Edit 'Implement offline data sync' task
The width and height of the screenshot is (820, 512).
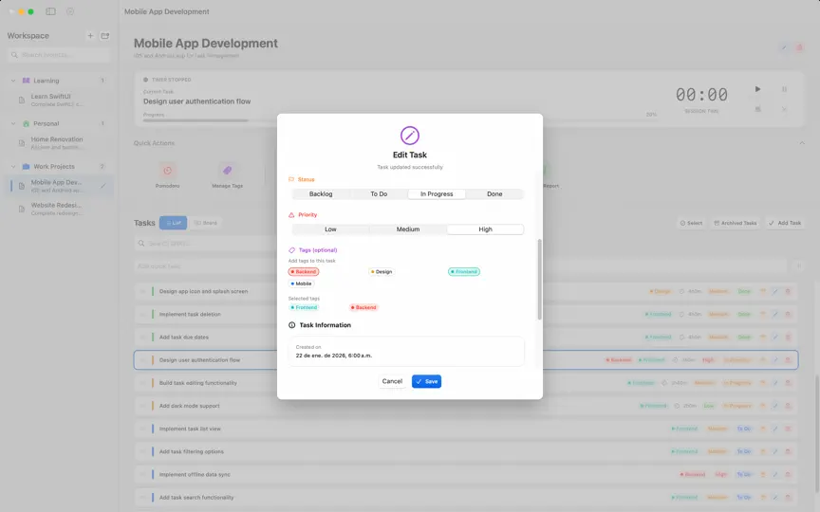pos(775,475)
